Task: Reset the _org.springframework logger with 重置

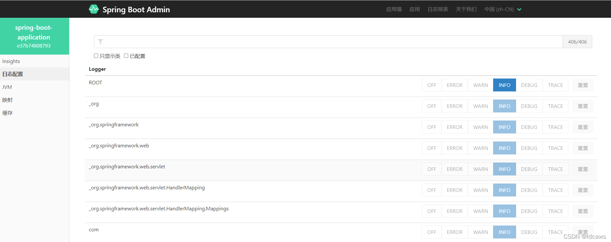Action: click(583, 127)
